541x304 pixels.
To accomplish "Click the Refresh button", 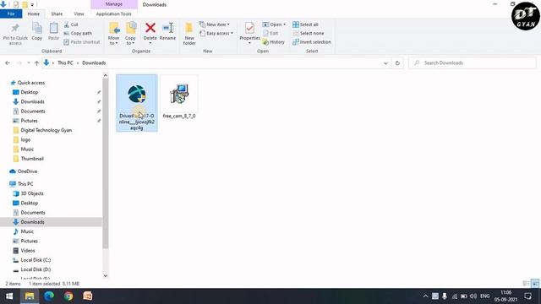I will (x=397, y=63).
